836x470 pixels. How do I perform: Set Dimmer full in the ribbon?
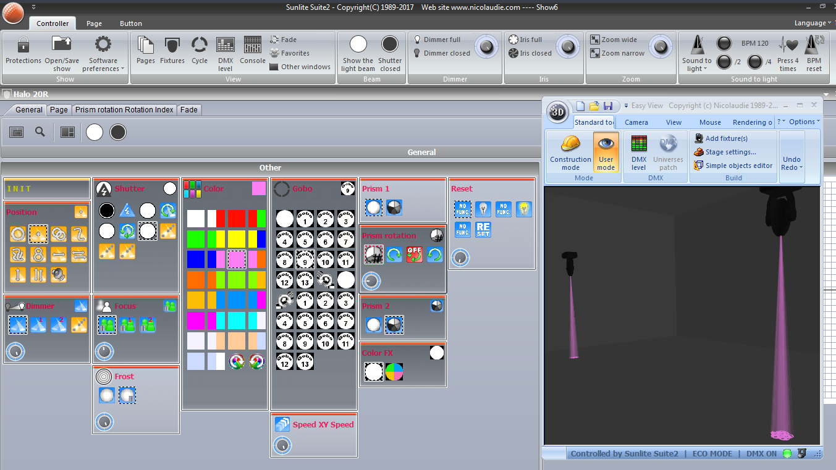(x=437, y=40)
